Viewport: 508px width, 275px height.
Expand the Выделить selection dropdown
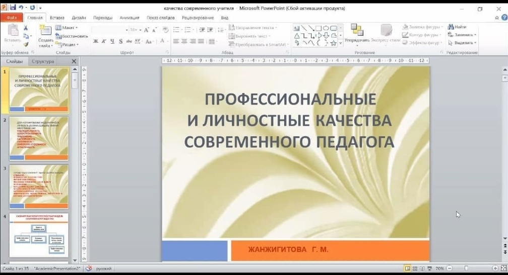[462, 43]
